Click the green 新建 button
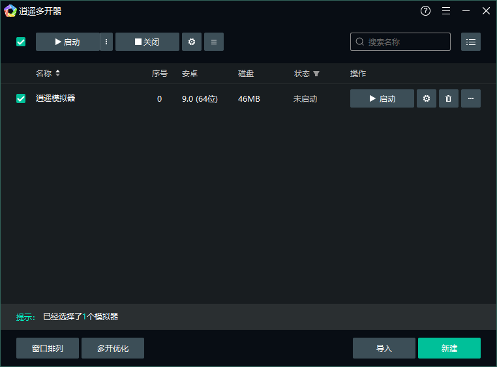The image size is (497, 367). 449,348
